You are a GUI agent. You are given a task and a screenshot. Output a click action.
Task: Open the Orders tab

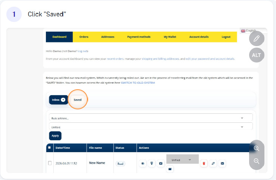pos(84,37)
